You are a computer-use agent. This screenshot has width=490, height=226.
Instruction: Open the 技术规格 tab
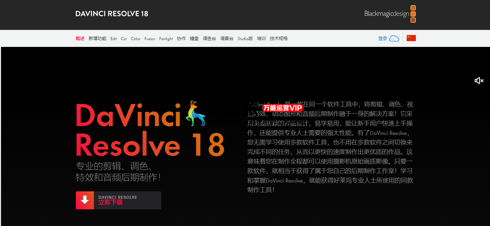pos(279,38)
